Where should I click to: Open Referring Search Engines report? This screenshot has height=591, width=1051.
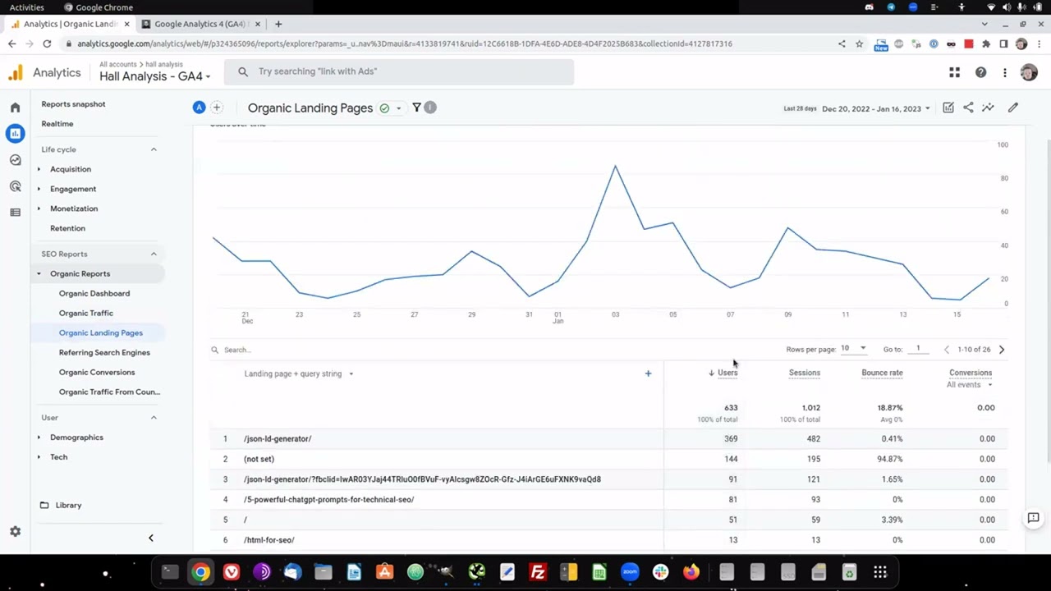pos(104,353)
